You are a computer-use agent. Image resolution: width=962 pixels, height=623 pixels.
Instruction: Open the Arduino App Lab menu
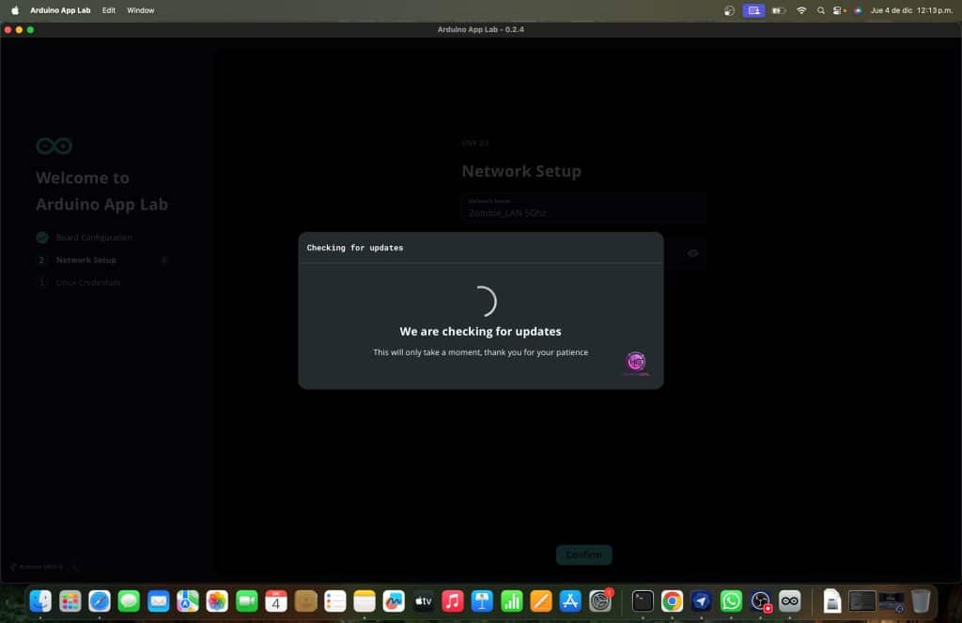click(x=60, y=10)
